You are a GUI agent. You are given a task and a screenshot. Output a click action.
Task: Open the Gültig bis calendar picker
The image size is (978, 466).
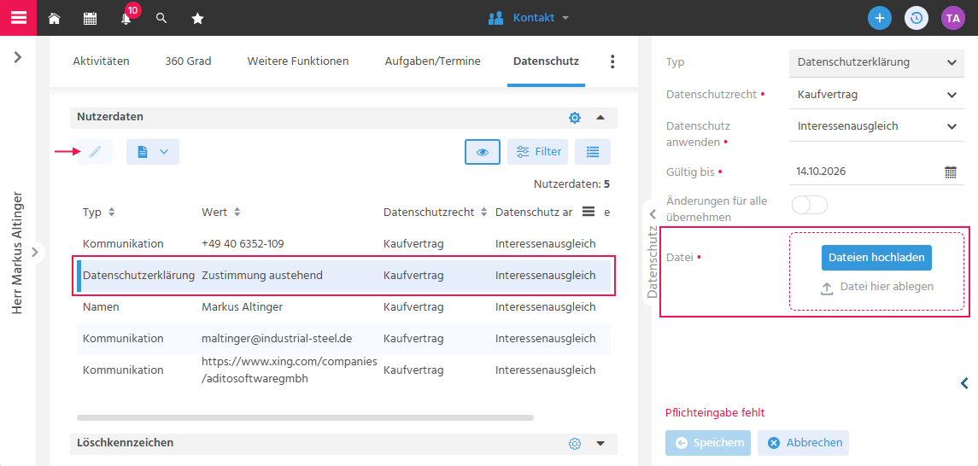[x=951, y=172]
